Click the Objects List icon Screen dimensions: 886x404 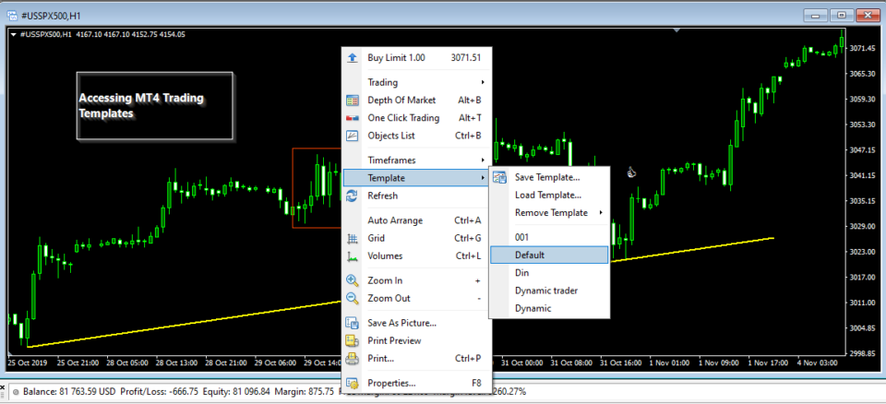pos(353,136)
